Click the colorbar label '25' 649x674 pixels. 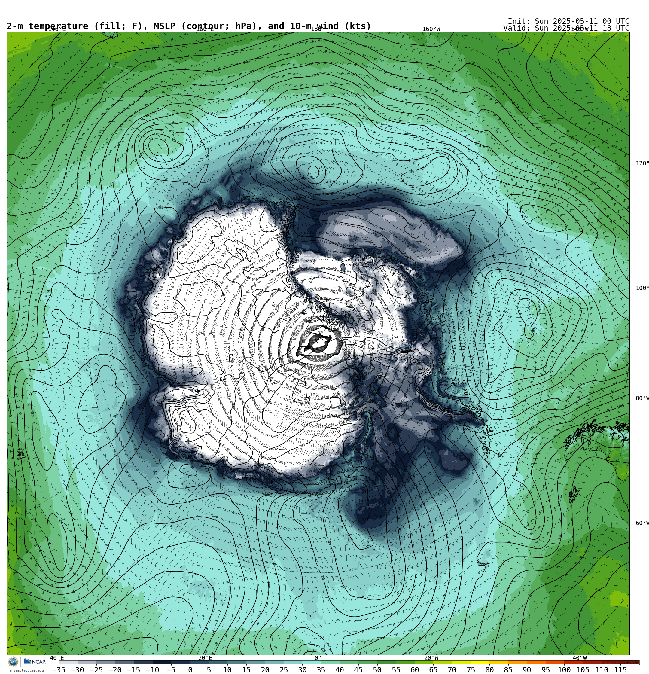point(284,670)
